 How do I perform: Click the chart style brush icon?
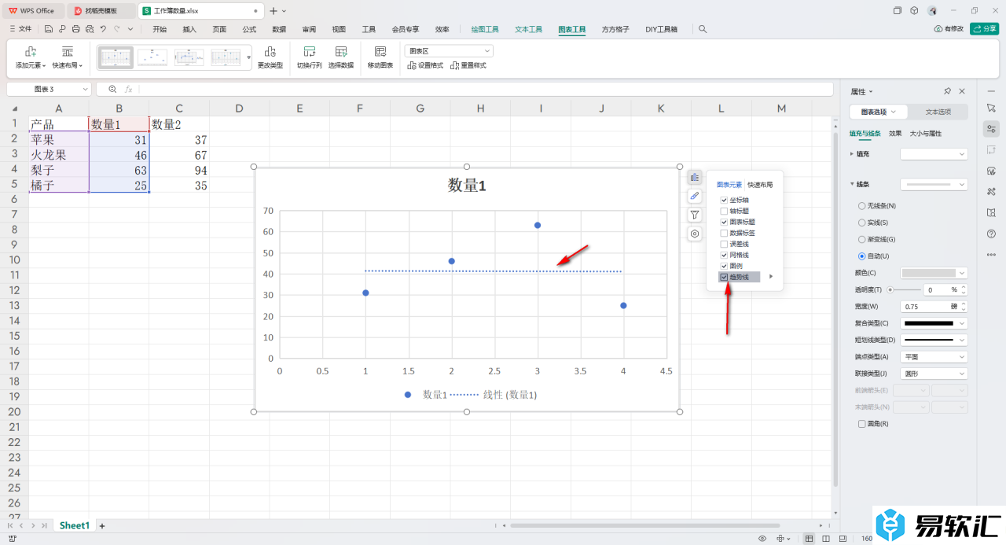pyautogui.click(x=695, y=196)
